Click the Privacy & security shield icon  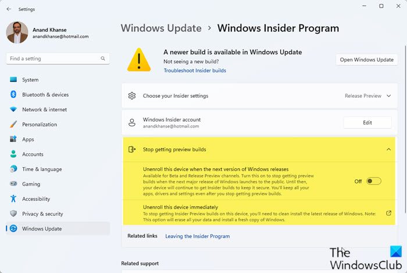[13, 214]
